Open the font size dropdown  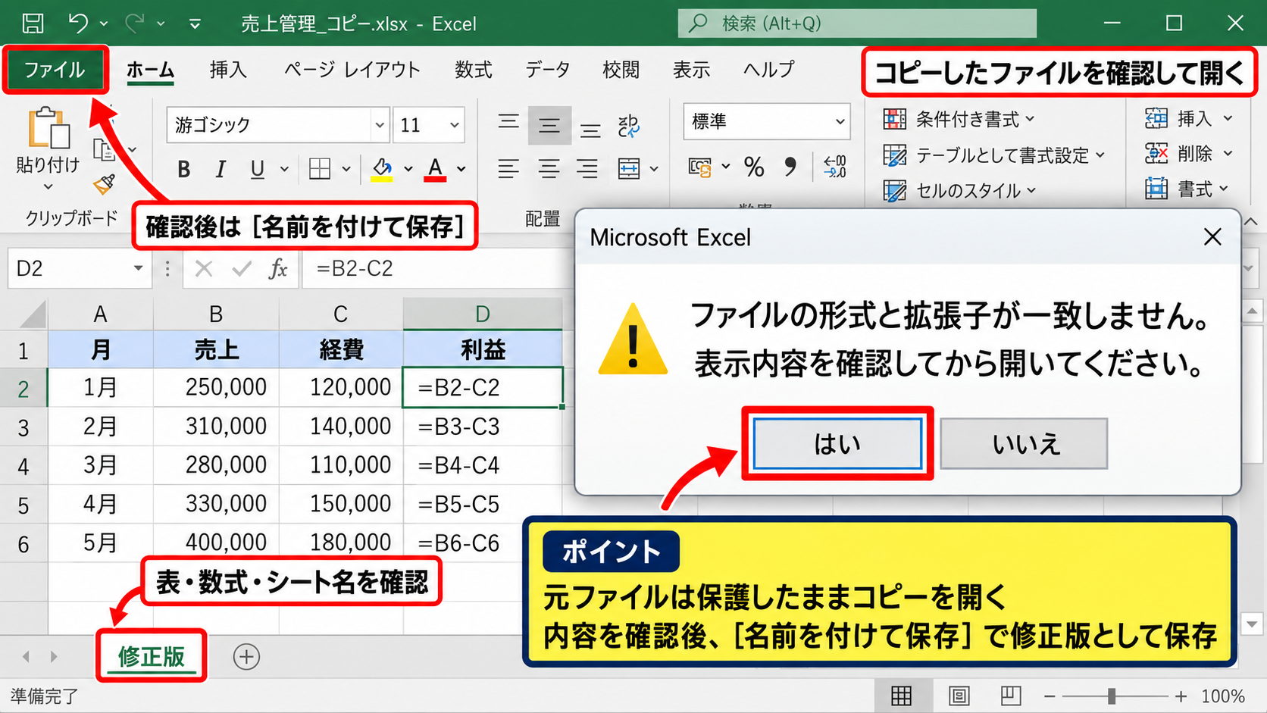[454, 124]
